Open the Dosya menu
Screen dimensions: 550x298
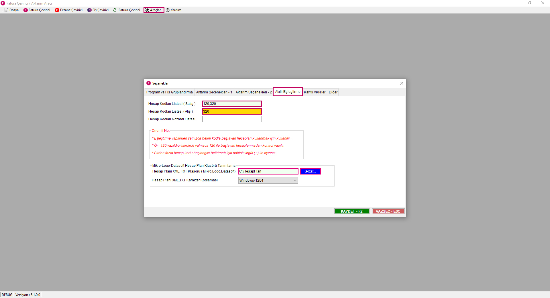click(12, 10)
